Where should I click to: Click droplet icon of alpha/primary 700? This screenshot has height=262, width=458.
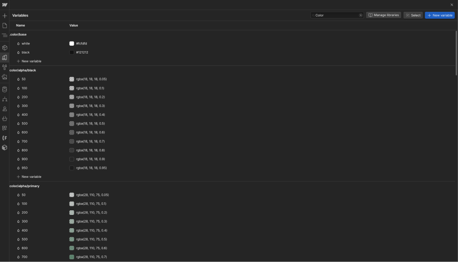18,257
